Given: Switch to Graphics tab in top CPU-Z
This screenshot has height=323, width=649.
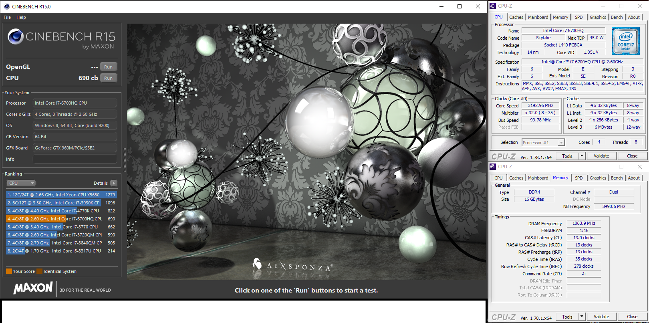Looking at the screenshot, I should click(x=598, y=17).
